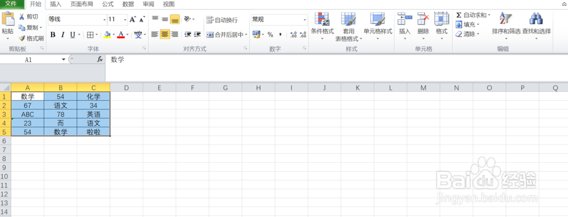568x217 pixels.
Task: Click the insert function fx button
Action: click(100, 59)
